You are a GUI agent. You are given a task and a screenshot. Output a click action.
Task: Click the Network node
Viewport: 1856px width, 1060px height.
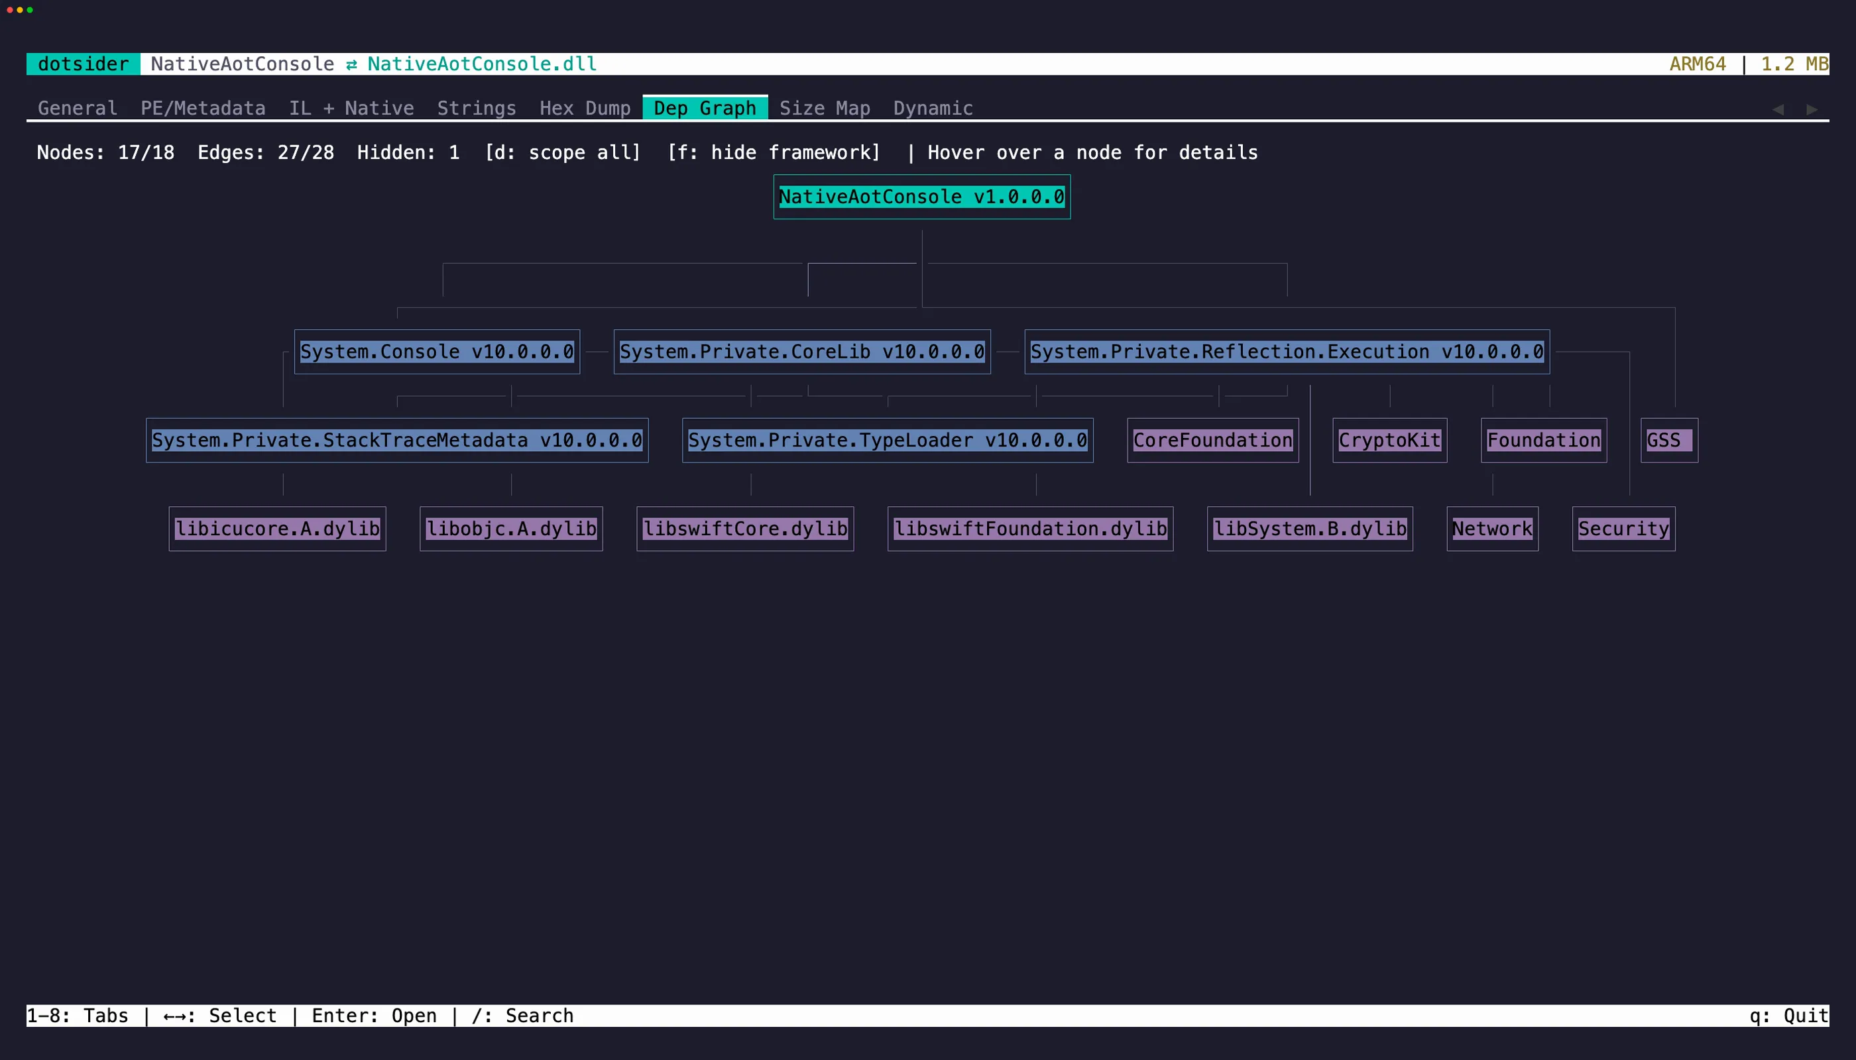(1493, 529)
